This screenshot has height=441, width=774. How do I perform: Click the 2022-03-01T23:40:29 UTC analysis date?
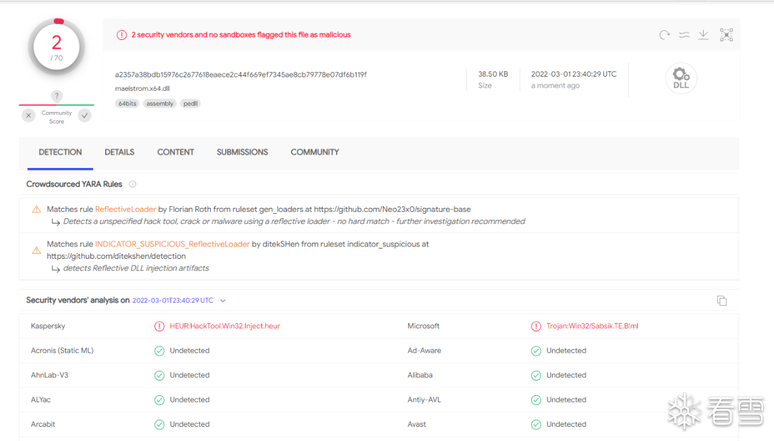click(x=173, y=301)
